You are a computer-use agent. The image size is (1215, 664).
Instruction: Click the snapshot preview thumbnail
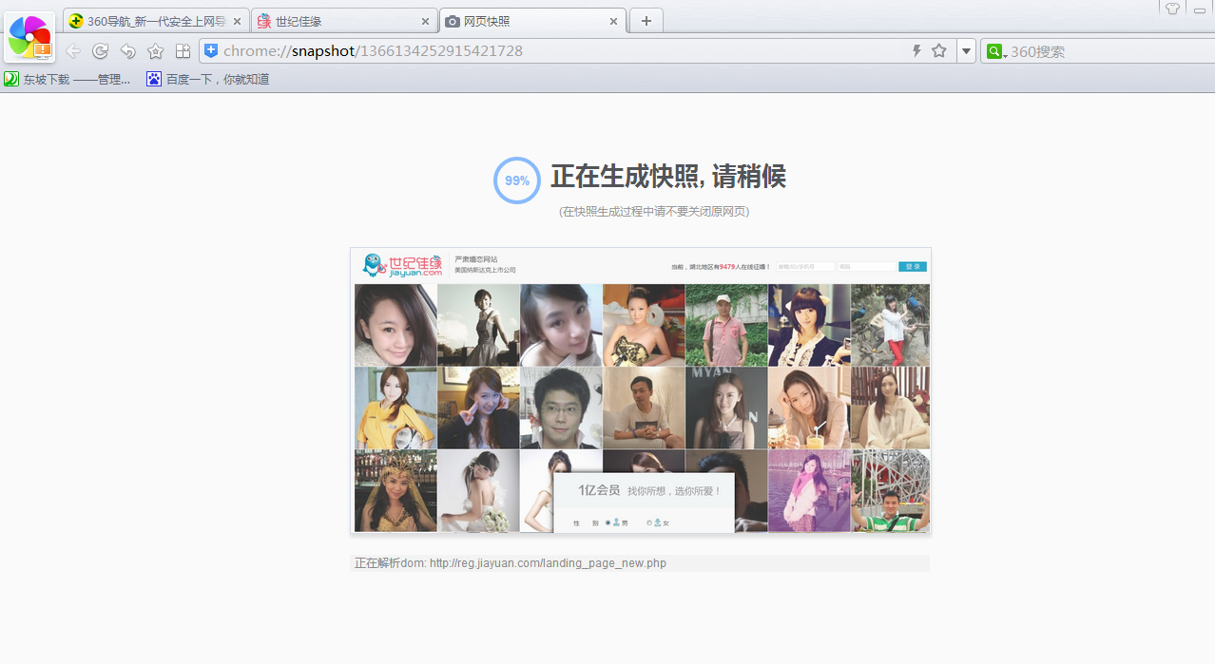pos(641,390)
